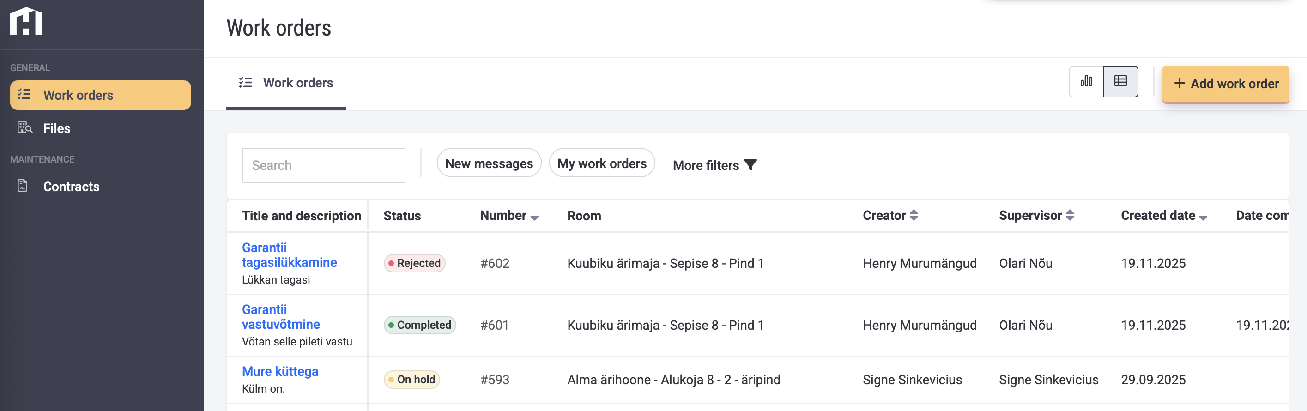The height and width of the screenshot is (411, 1307).
Task: Switch to table list view icon
Action: click(1120, 81)
